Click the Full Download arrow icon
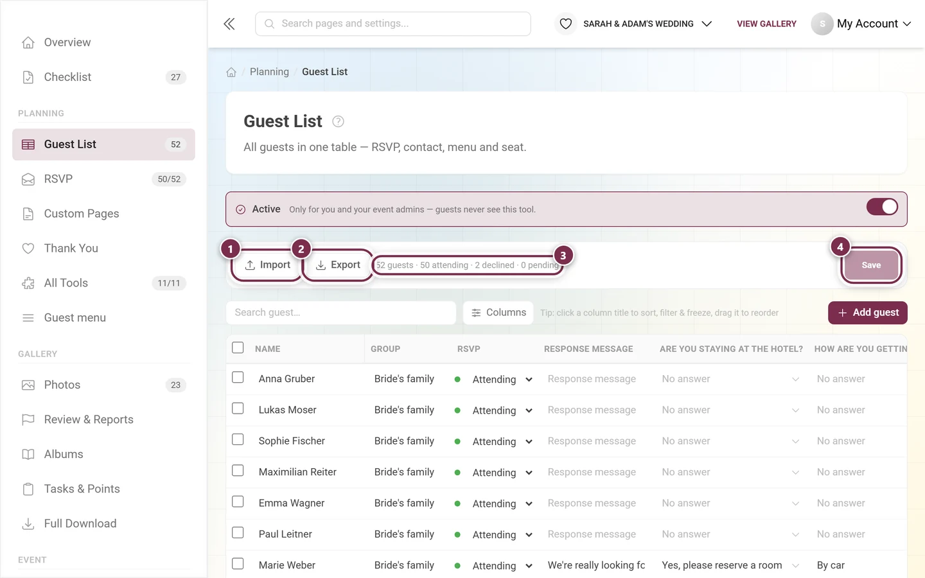This screenshot has height=578, width=925. (x=28, y=524)
